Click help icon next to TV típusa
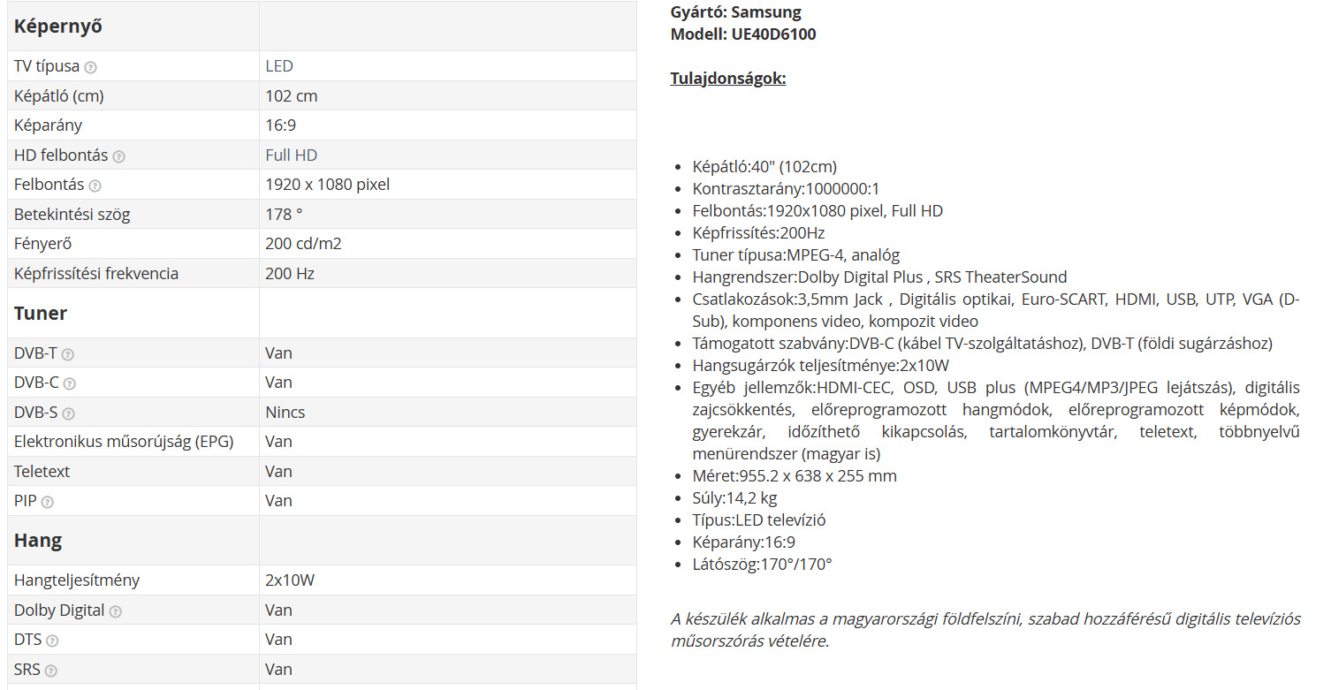1331x690 pixels. (91, 67)
